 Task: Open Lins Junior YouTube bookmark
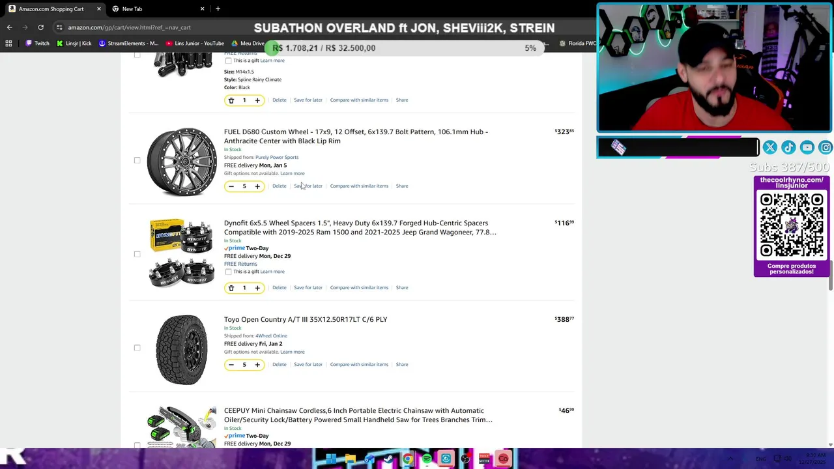(195, 44)
